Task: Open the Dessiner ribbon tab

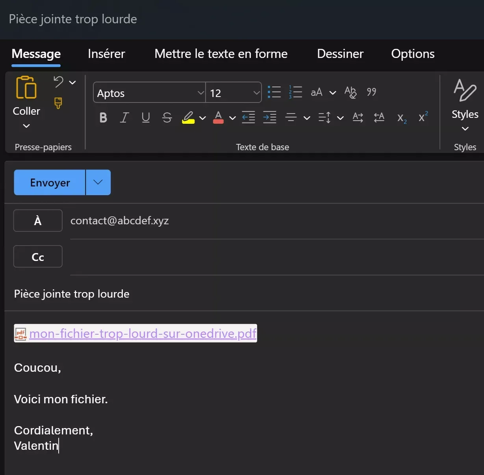Action: pos(340,54)
